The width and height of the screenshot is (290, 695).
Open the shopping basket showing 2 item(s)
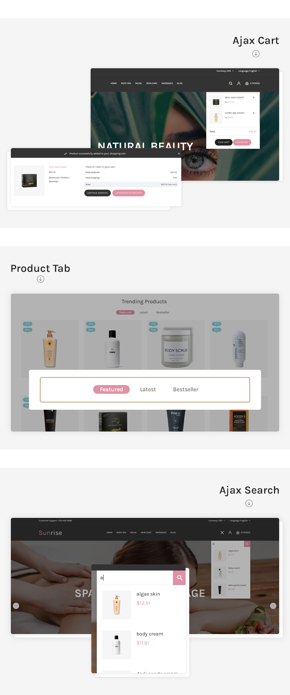pyautogui.click(x=253, y=83)
